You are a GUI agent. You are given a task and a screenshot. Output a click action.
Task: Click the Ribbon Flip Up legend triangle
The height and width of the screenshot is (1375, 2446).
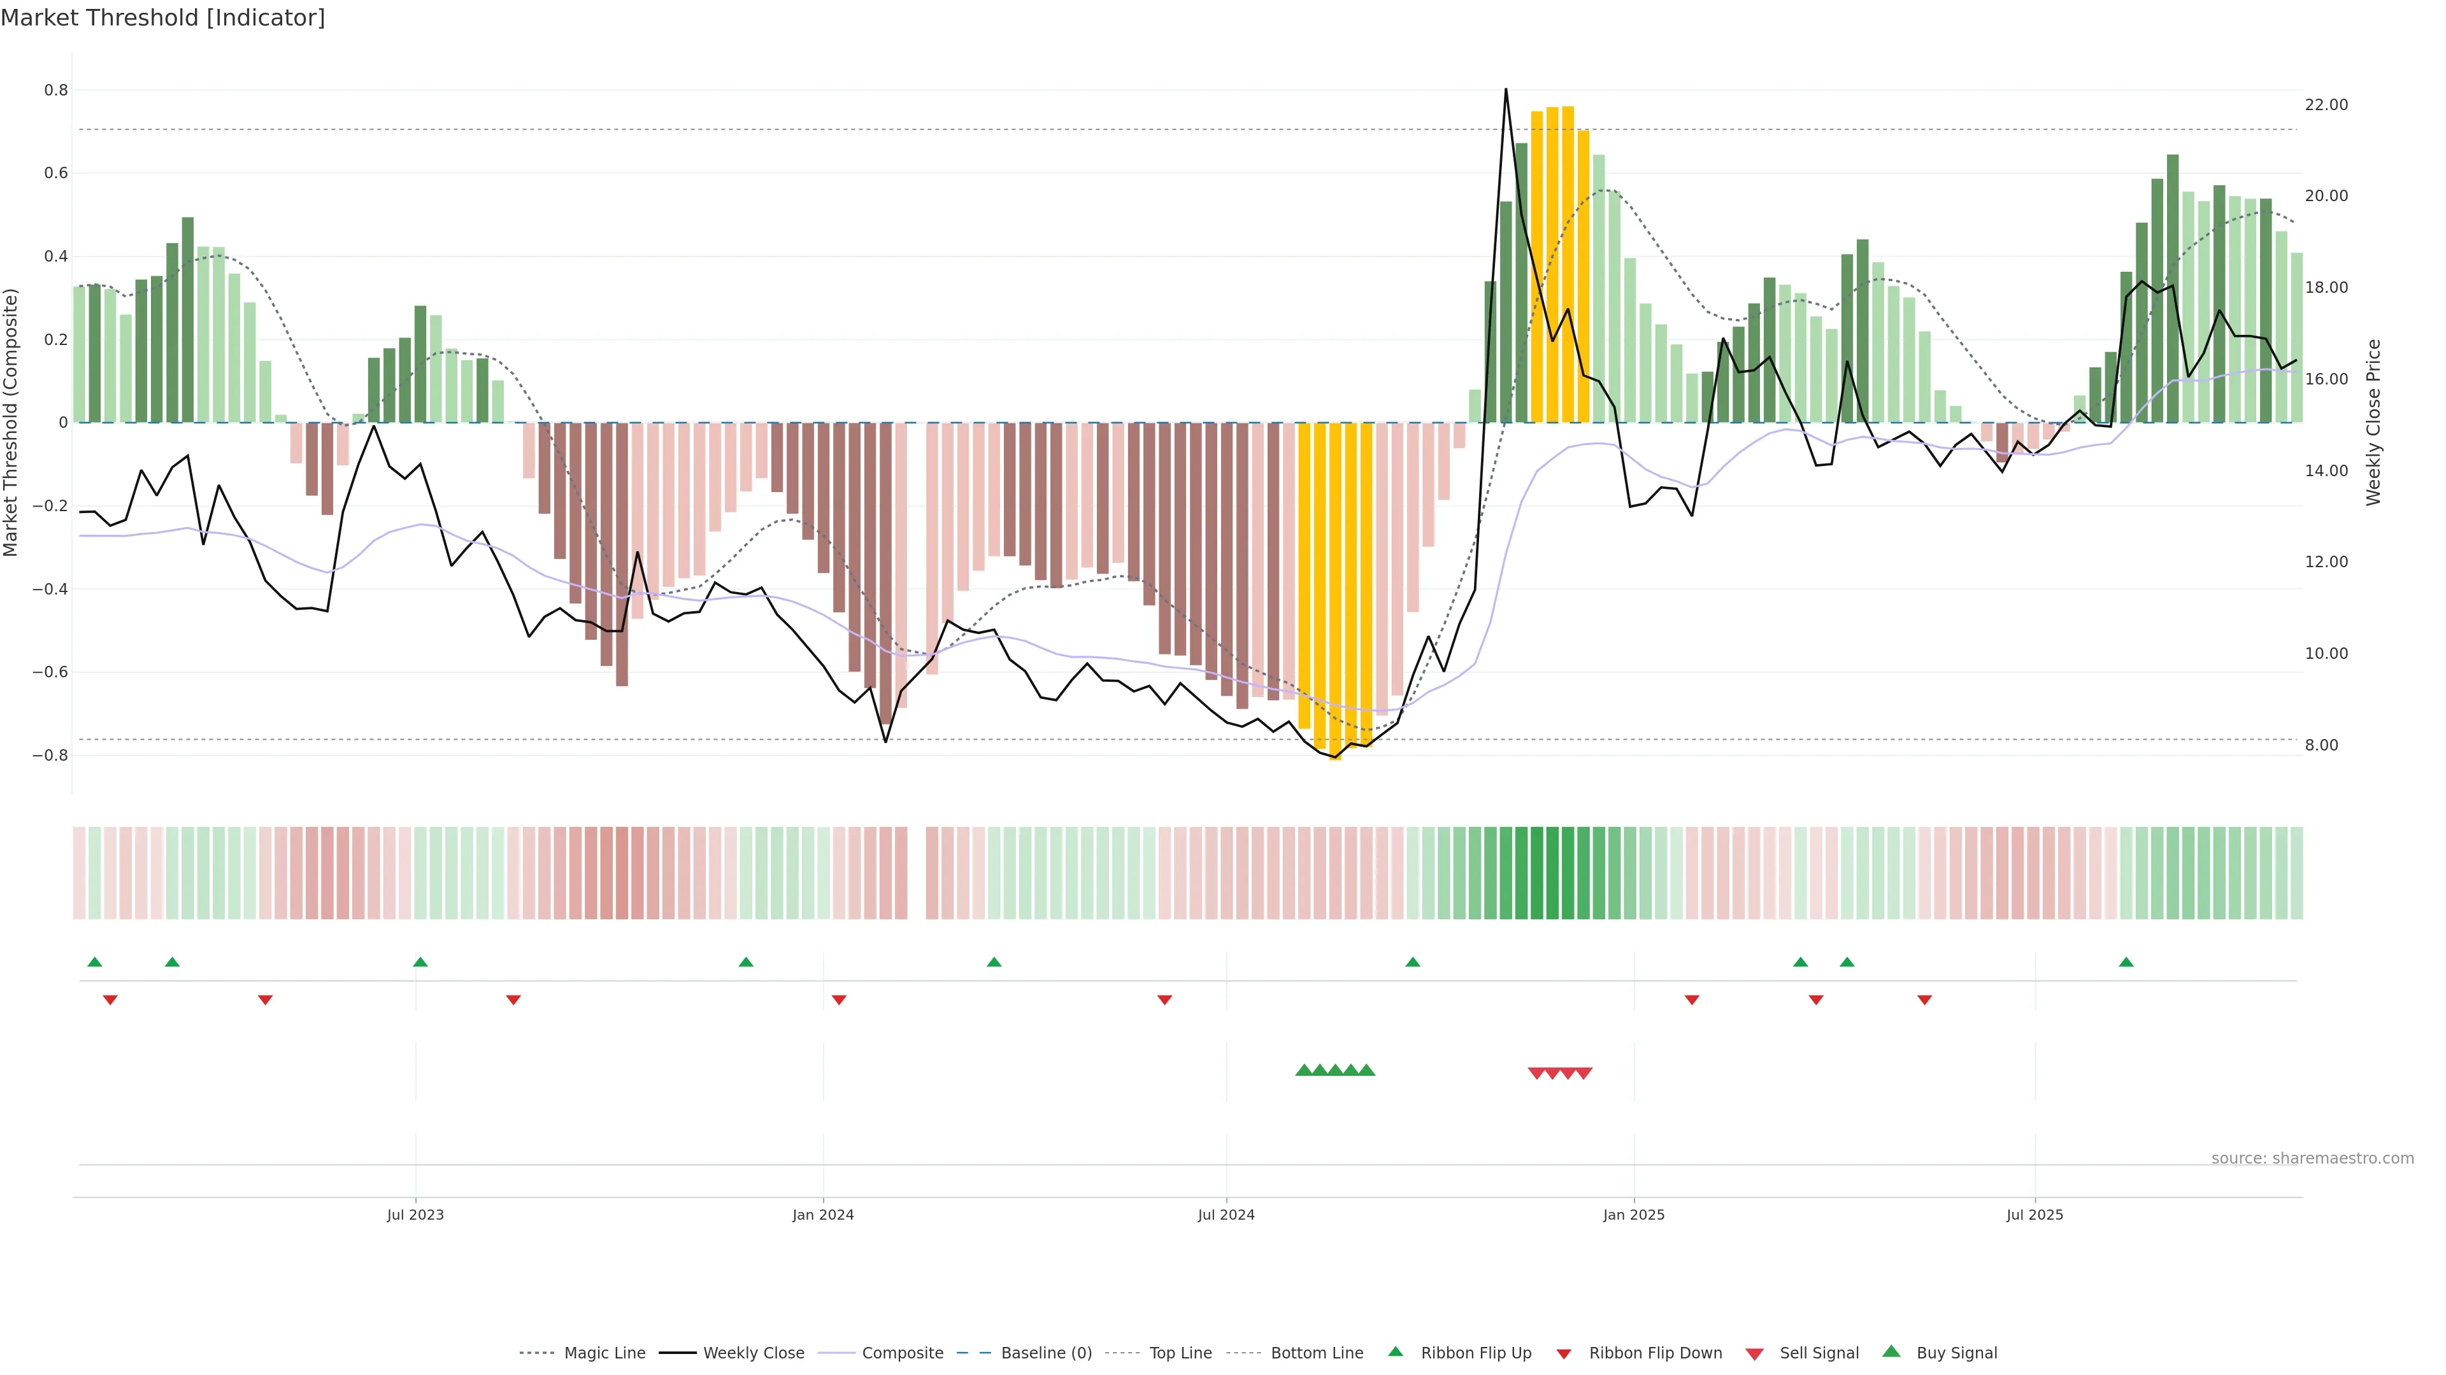point(1395,1351)
